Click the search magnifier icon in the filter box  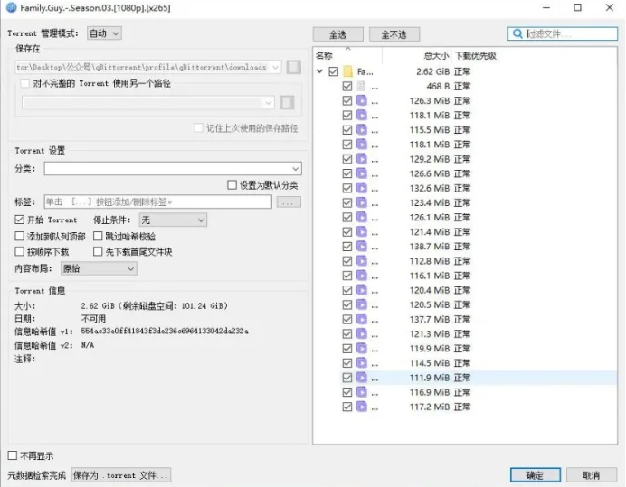(517, 34)
